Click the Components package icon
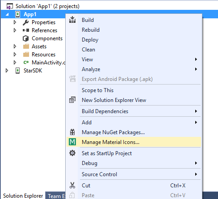The height and width of the screenshot is (199, 218). click(x=26, y=38)
